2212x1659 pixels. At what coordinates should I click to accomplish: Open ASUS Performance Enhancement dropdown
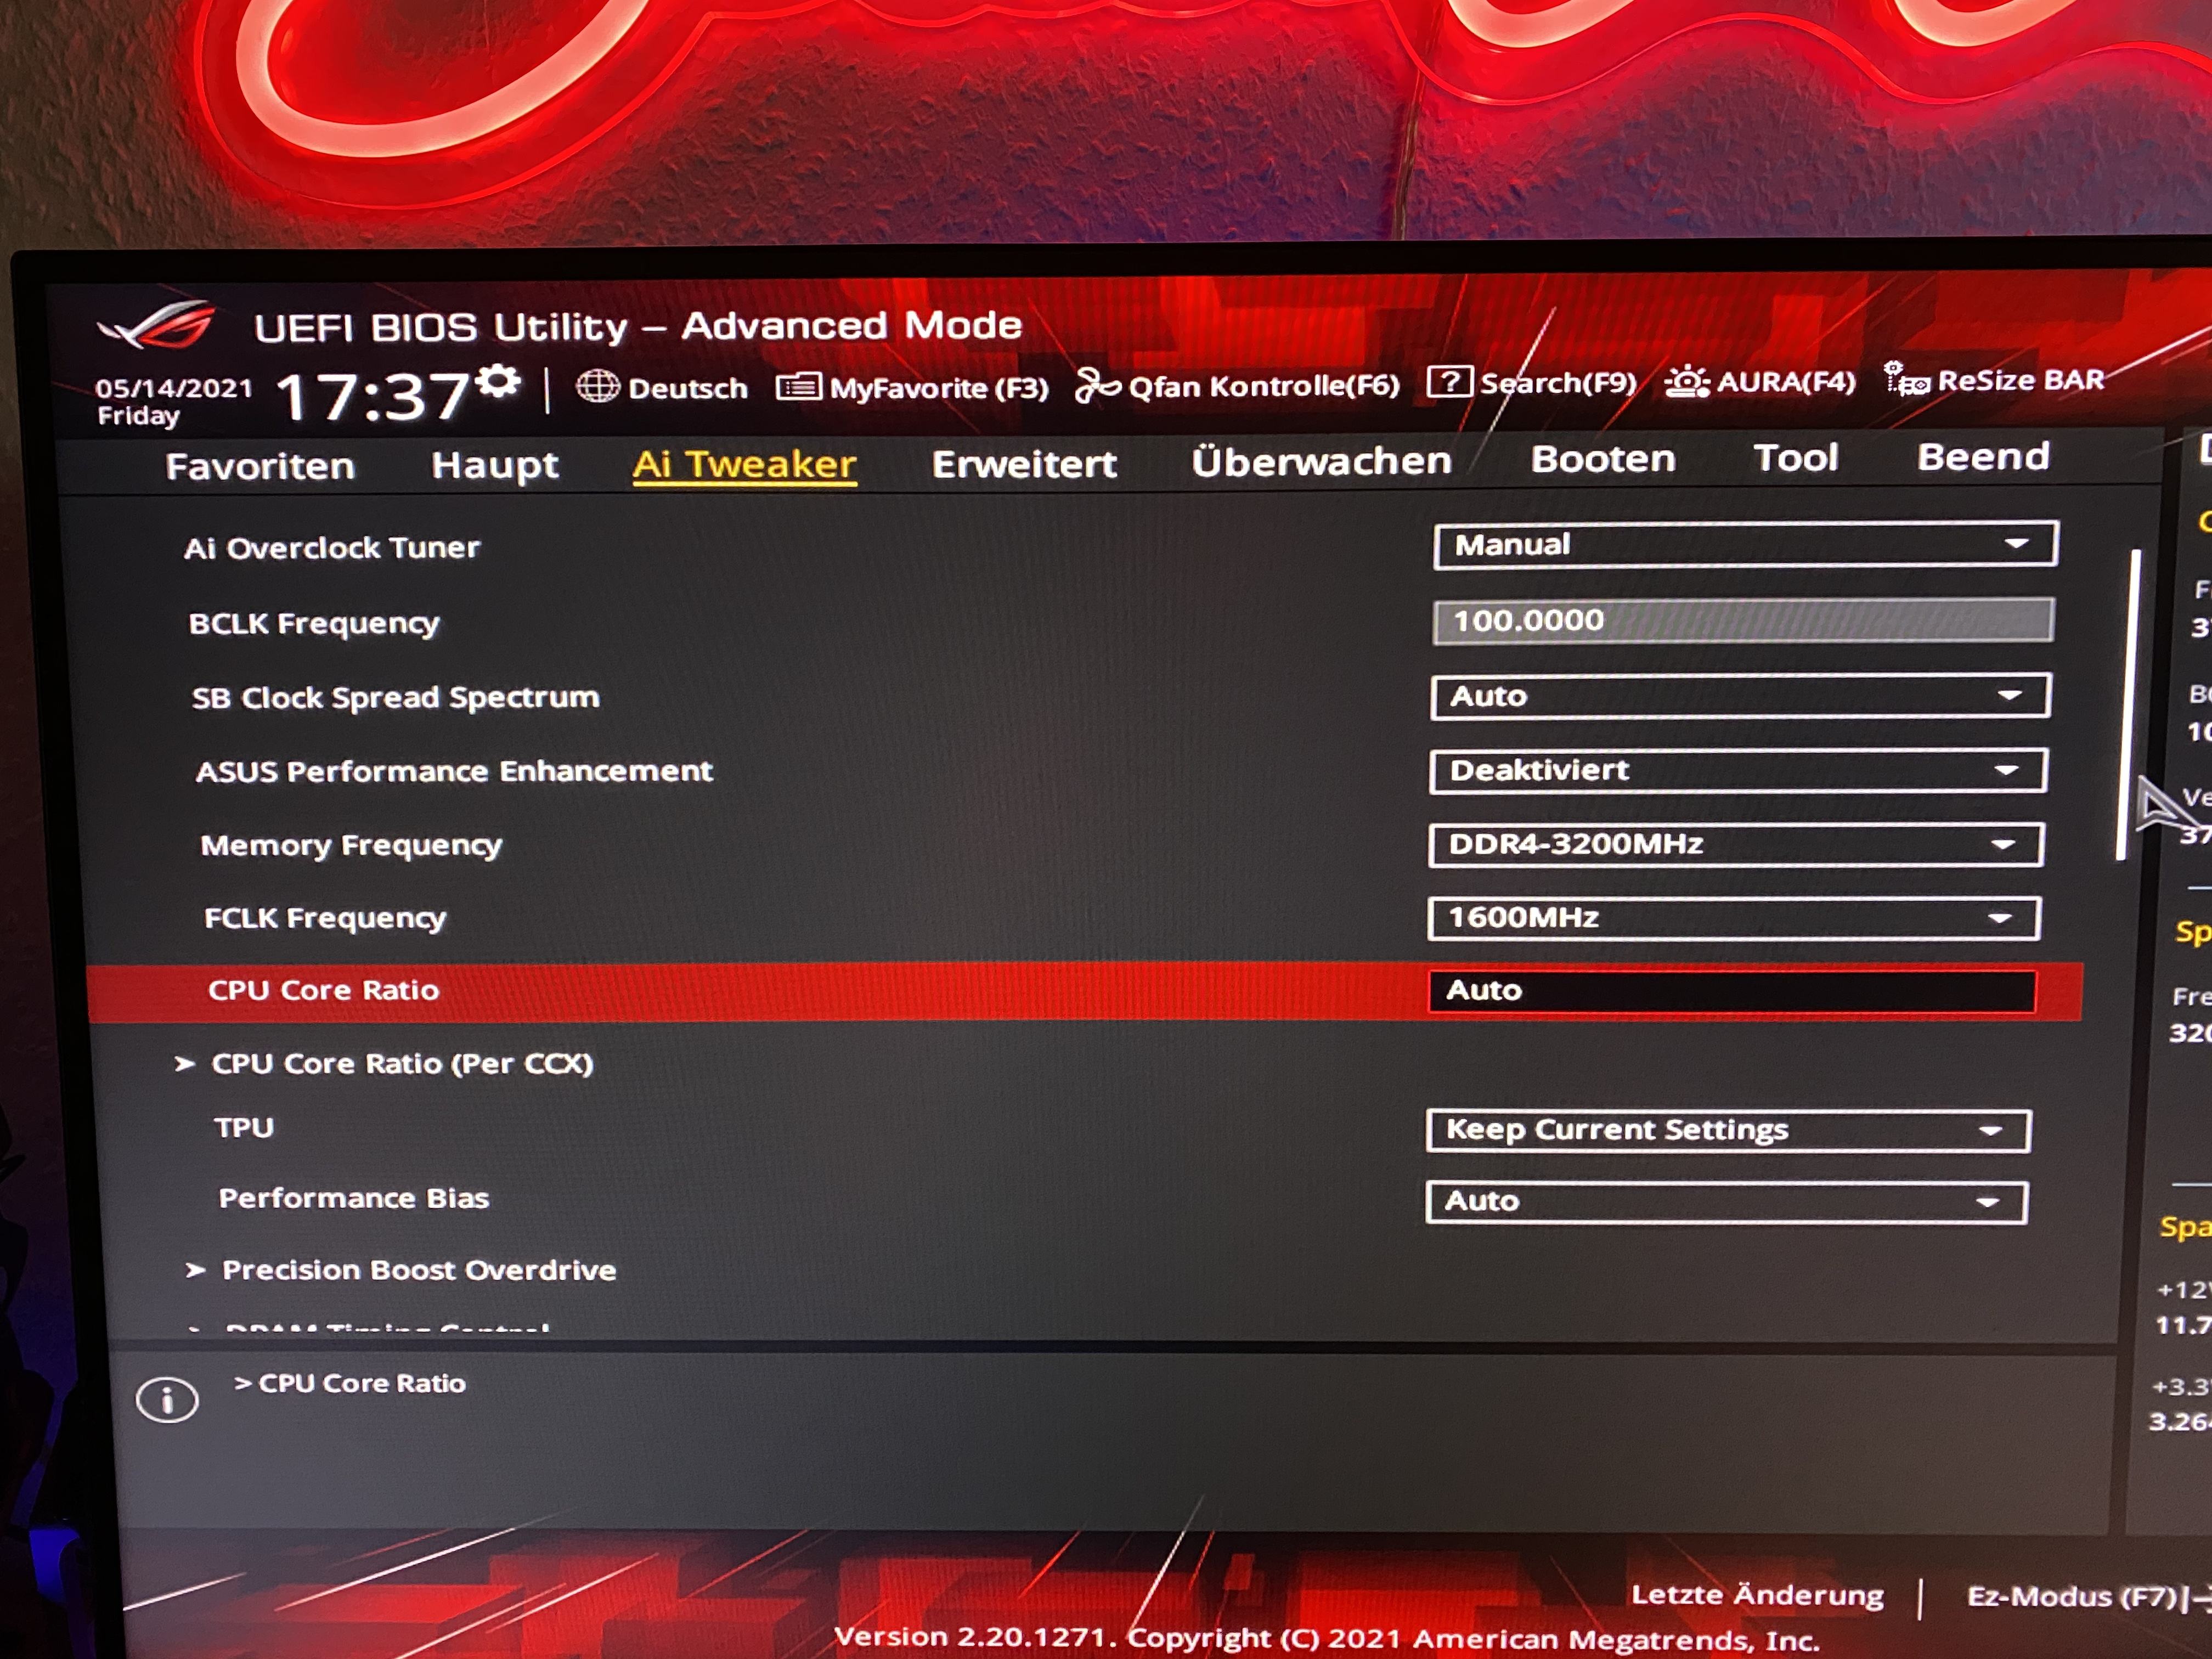click(1738, 770)
